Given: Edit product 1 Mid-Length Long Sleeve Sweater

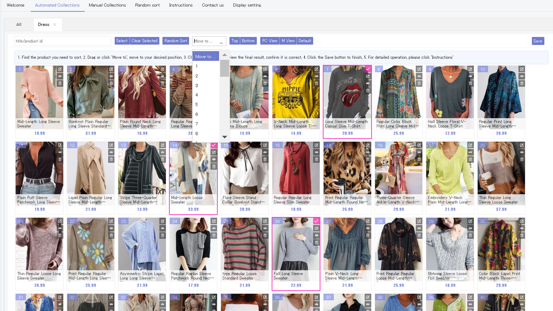Looking at the screenshot, I should pos(60,69).
